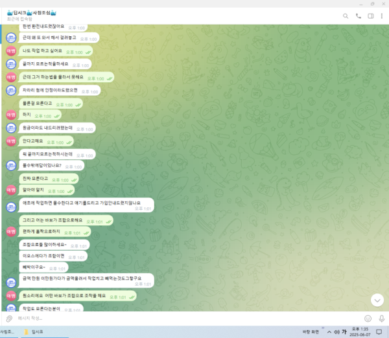Select message '차라리 첨에 인정이라도했으면'
Image resolution: width=389 pixels, height=338 pixels.
[x=60, y=91]
